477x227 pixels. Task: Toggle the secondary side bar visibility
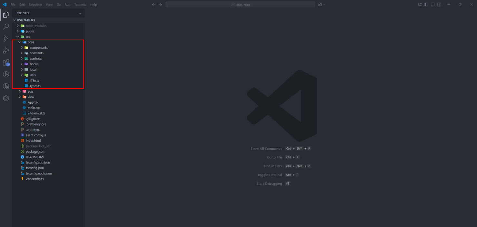point(439,5)
